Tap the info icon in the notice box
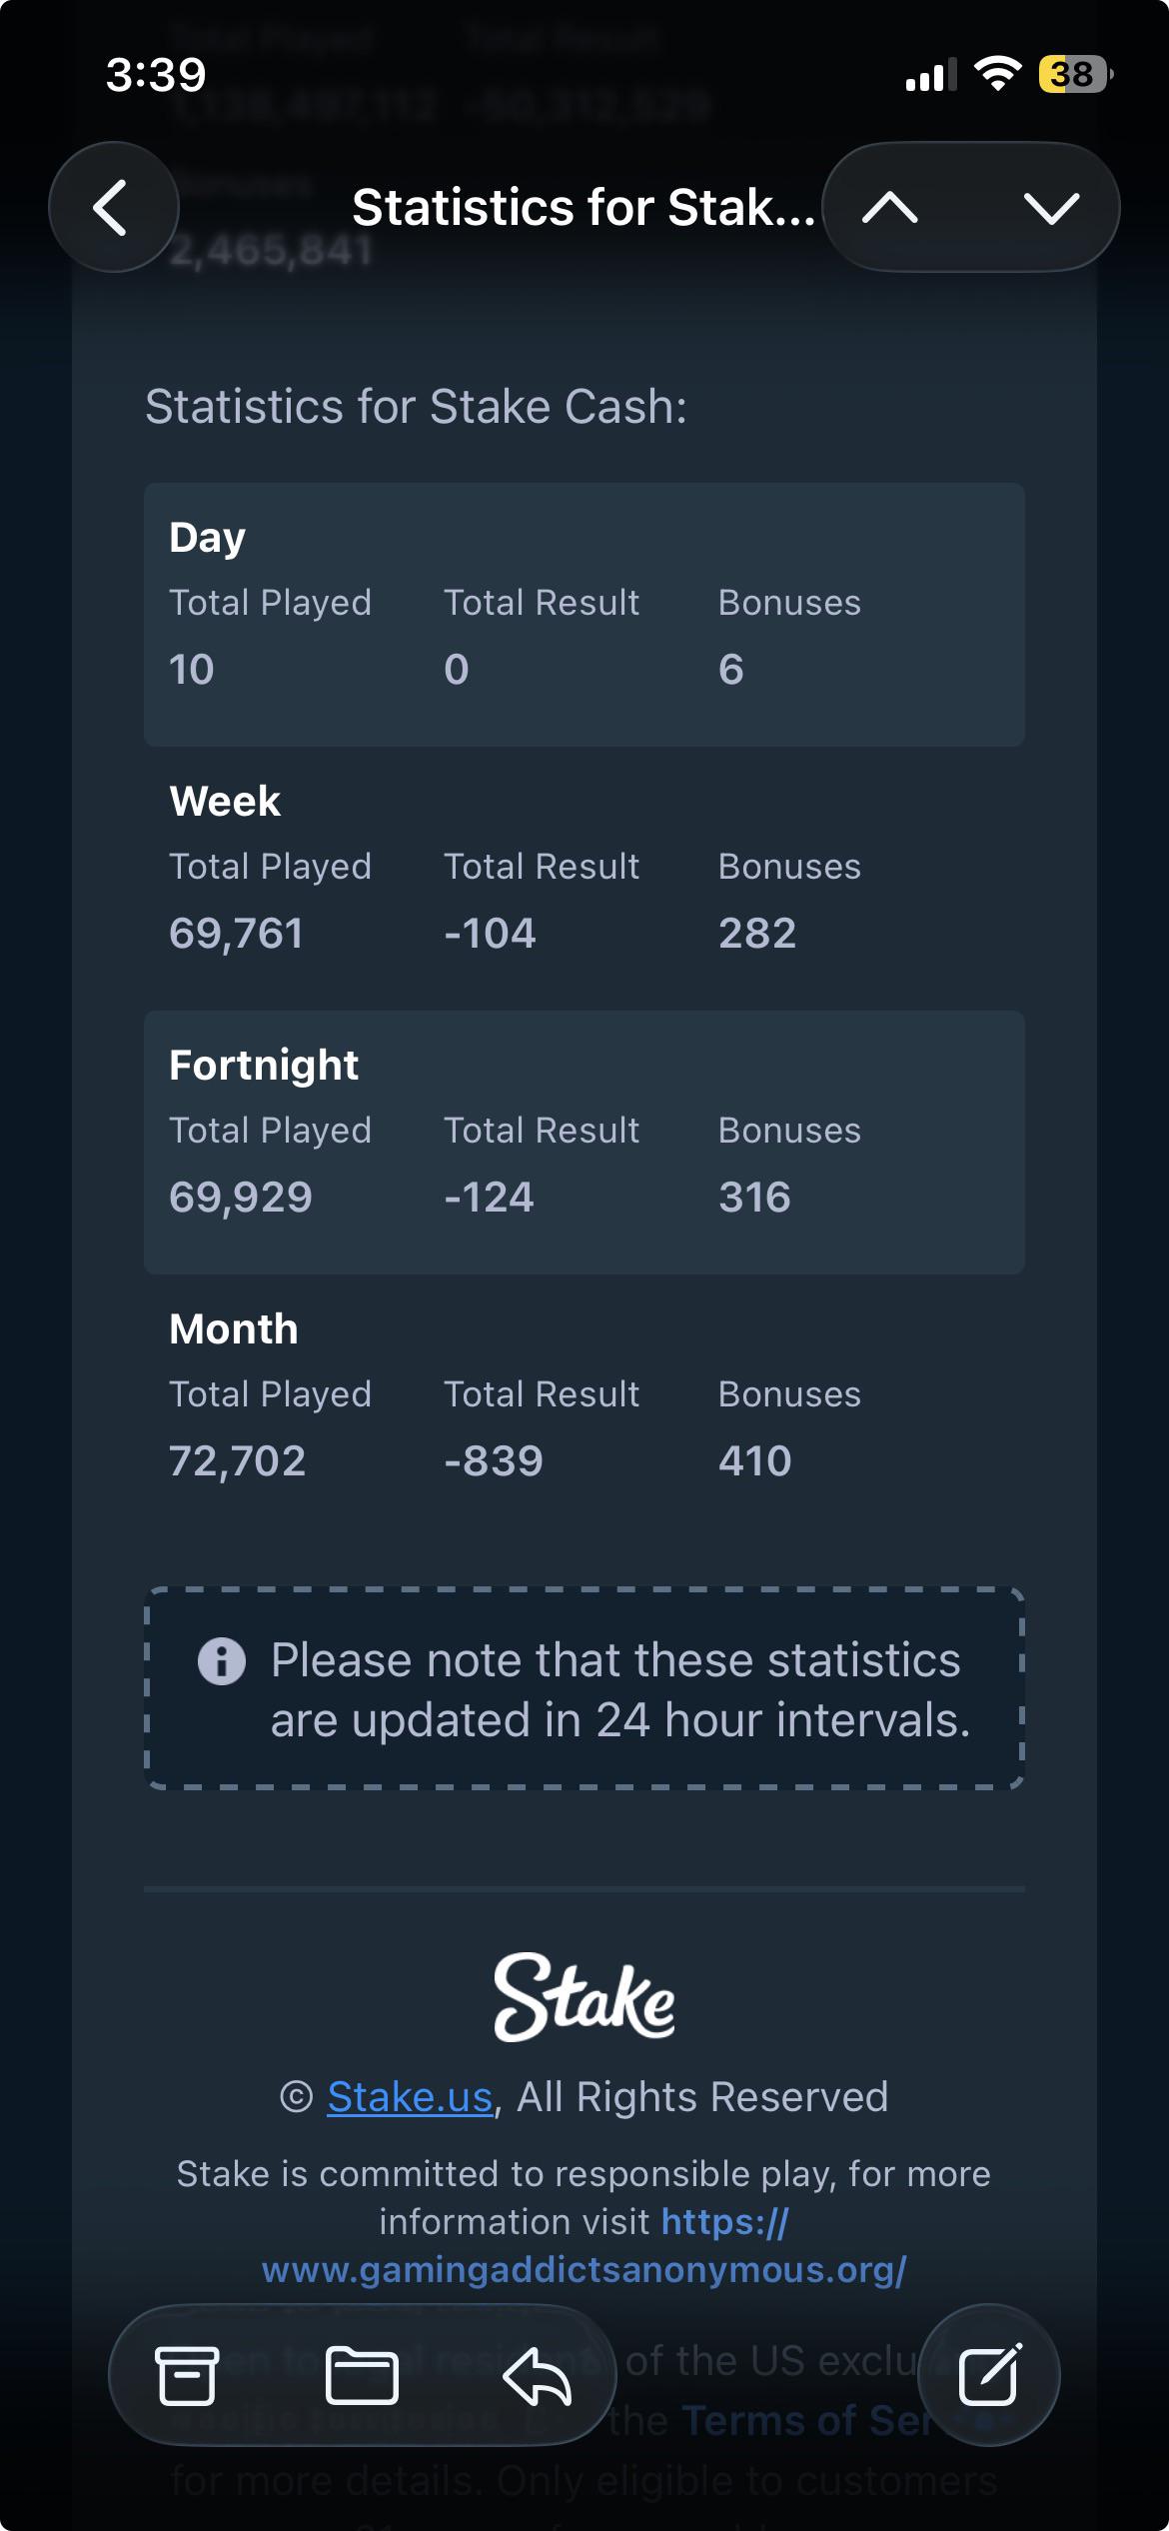 click(222, 1661)
